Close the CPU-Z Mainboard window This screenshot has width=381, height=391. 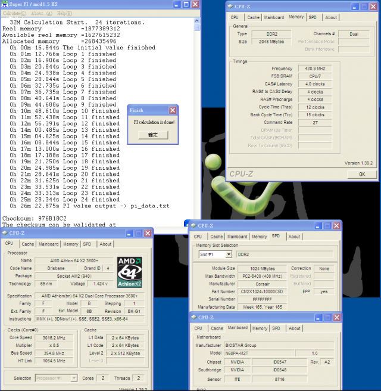click(337, 318)
